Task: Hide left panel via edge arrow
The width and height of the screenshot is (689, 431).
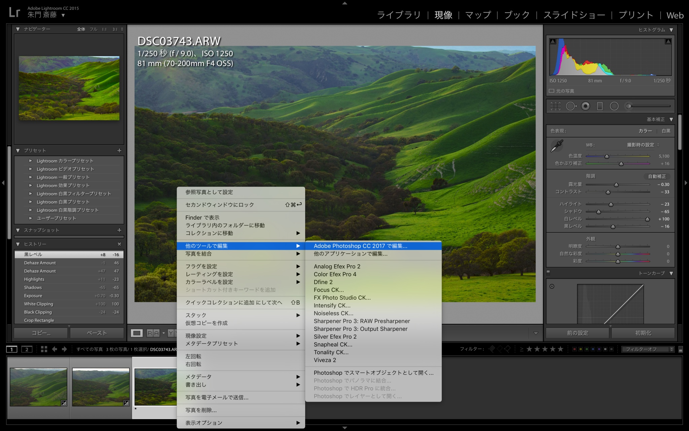Action: point(3,183)
